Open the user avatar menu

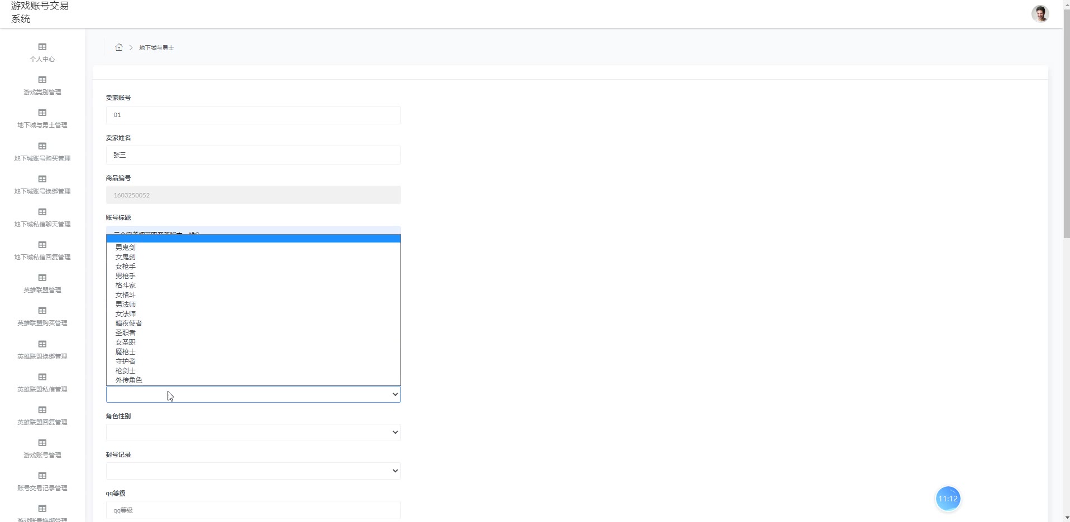[1040, 14]
